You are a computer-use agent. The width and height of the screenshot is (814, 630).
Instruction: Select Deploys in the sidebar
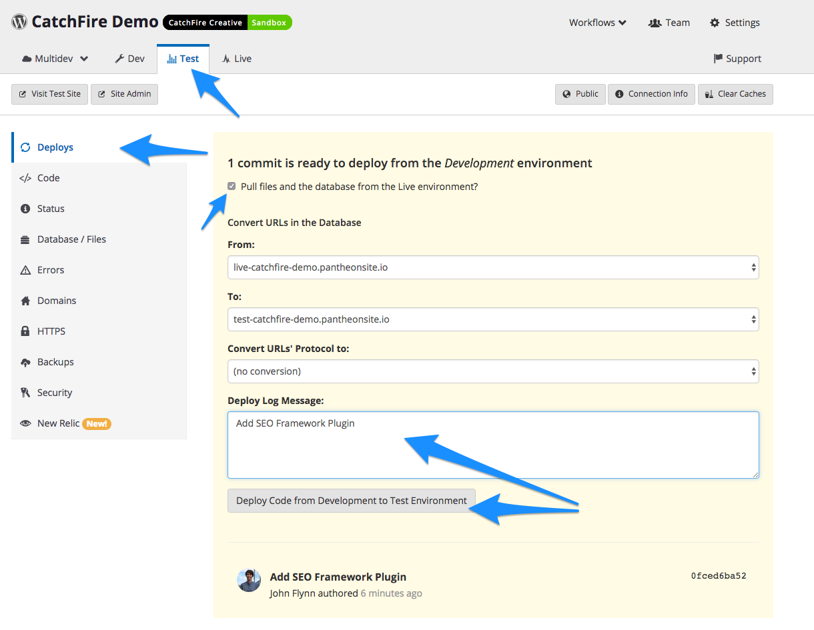99,147
